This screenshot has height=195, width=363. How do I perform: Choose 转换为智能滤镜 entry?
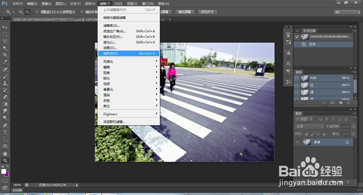pos(129,17)
